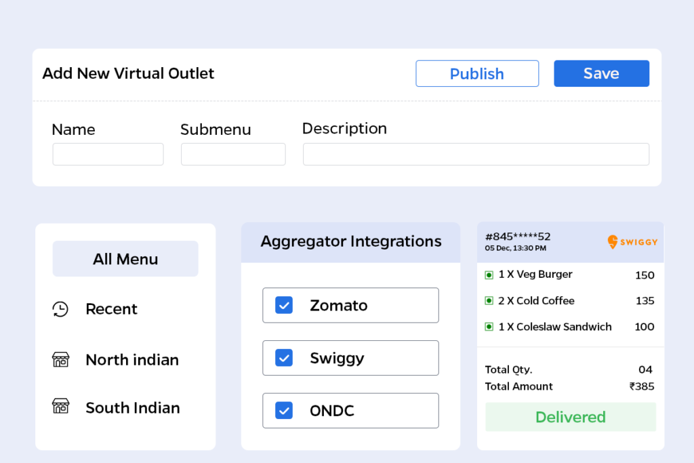This screenshot has width=694, height=463.
Task: Open the South Indian menu
Action: pyautogui.click(x=133, y=407)
